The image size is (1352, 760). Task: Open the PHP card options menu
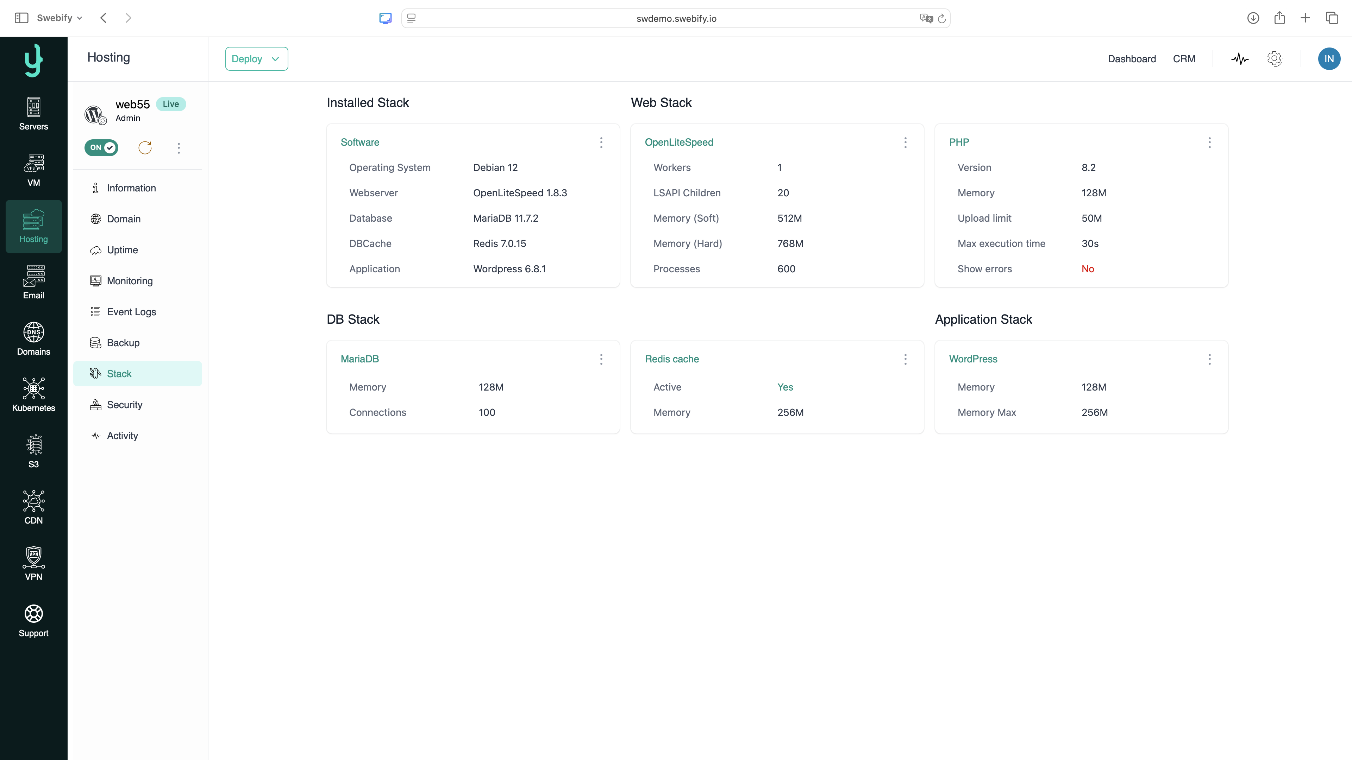click(1210, 142)
